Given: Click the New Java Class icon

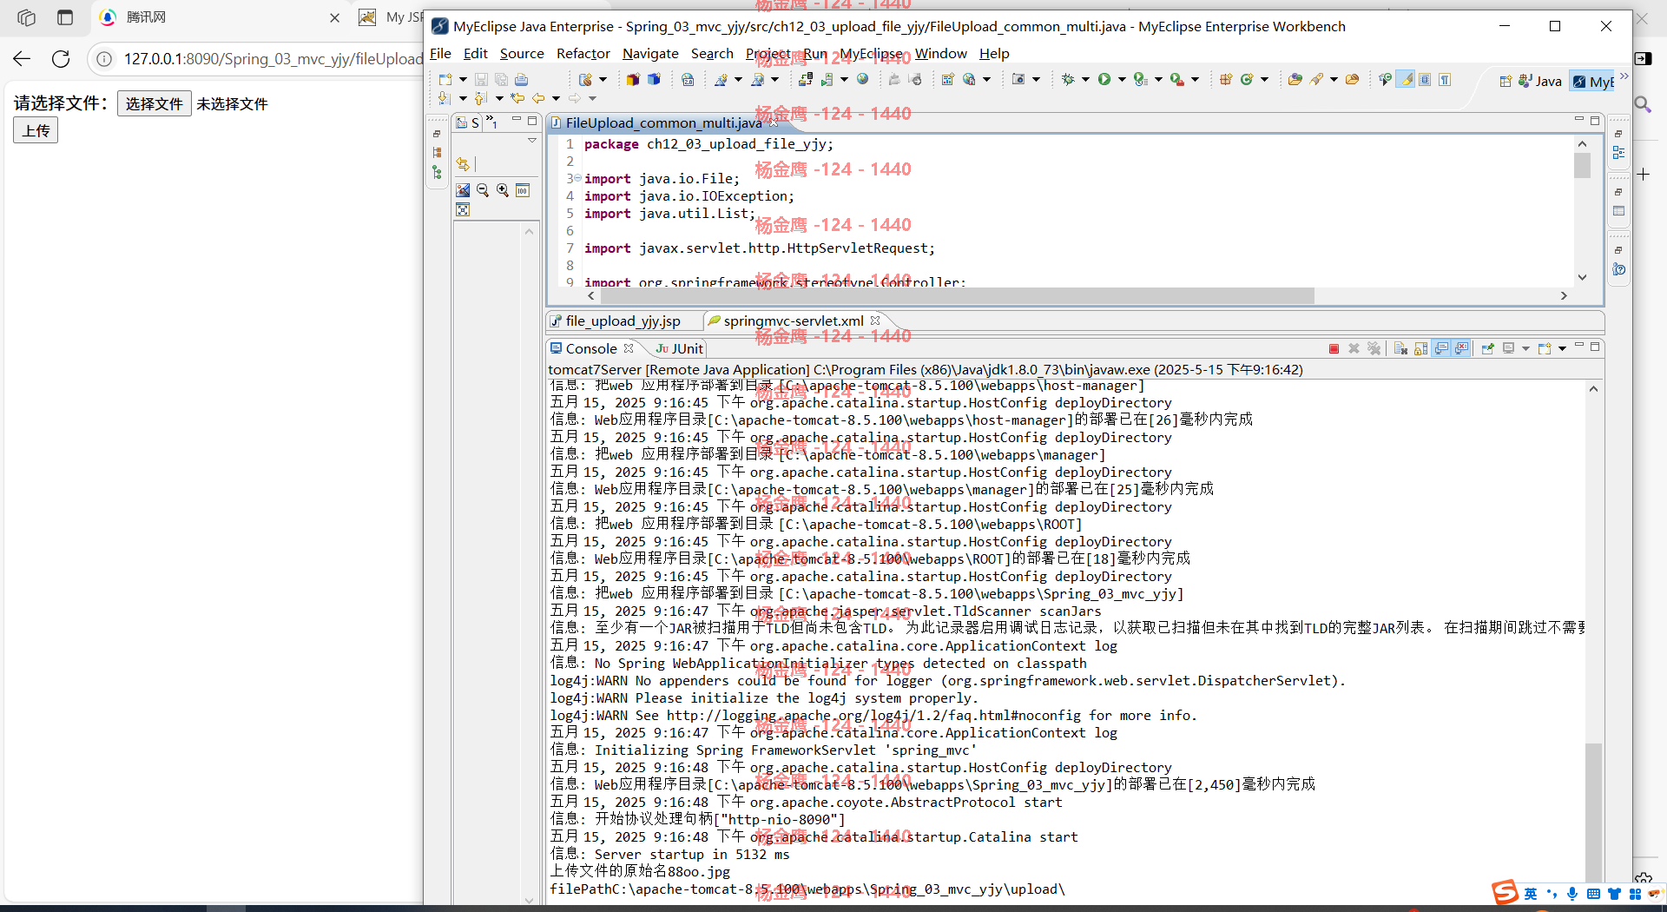Looking at the screenshot, I should coord(1247,79).
